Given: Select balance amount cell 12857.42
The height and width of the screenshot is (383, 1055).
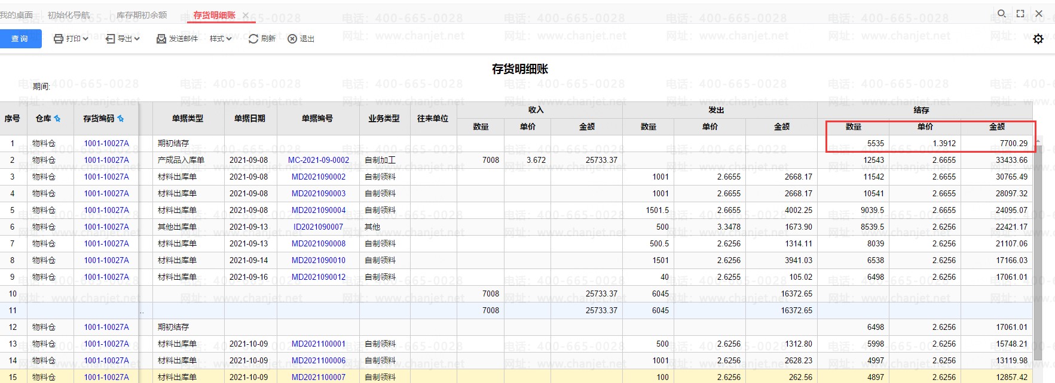Looking at the screenshot, I should (x=996, y=378).
